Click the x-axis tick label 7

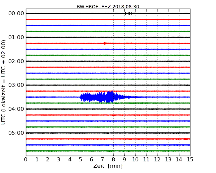pos(102,159)
